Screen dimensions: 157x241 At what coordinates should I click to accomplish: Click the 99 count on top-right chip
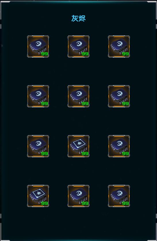tap(125, 54)
